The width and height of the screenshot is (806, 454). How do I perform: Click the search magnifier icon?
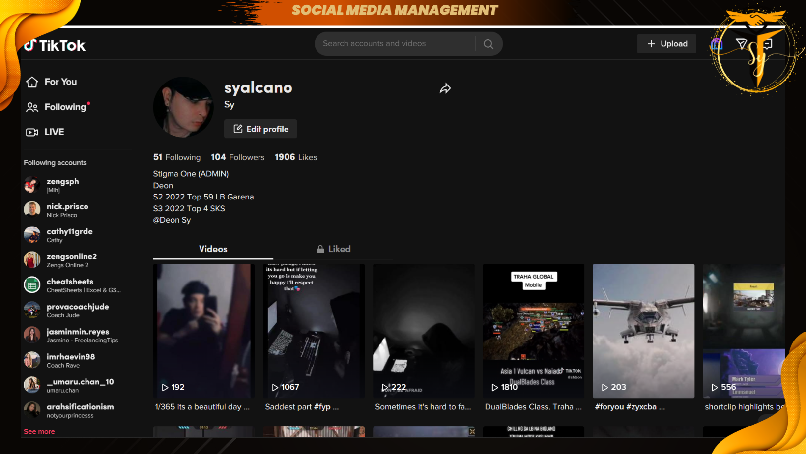(488, 44)
